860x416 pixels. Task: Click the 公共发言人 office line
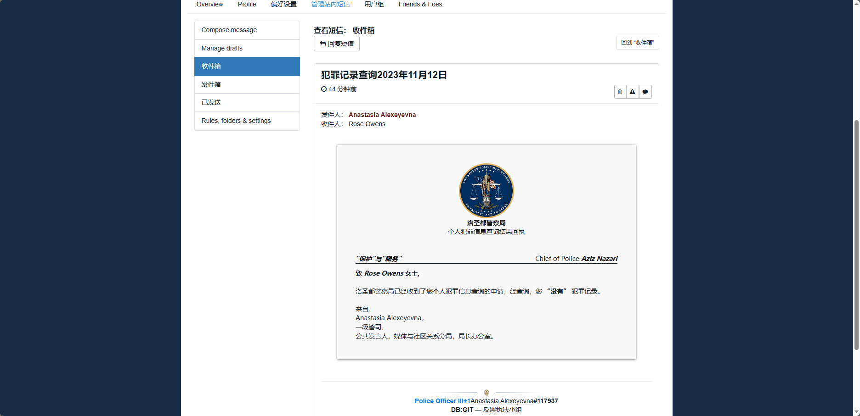pyautogui.click(x=425, y=336)
